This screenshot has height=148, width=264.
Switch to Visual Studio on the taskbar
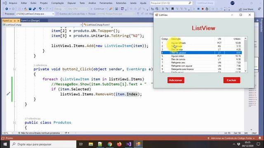point(129,144)
